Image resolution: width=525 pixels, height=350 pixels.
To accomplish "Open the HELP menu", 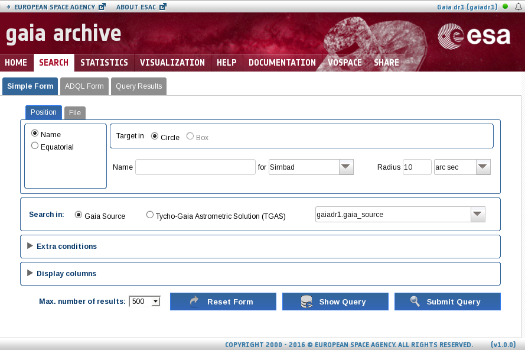I will pos(227,63).
